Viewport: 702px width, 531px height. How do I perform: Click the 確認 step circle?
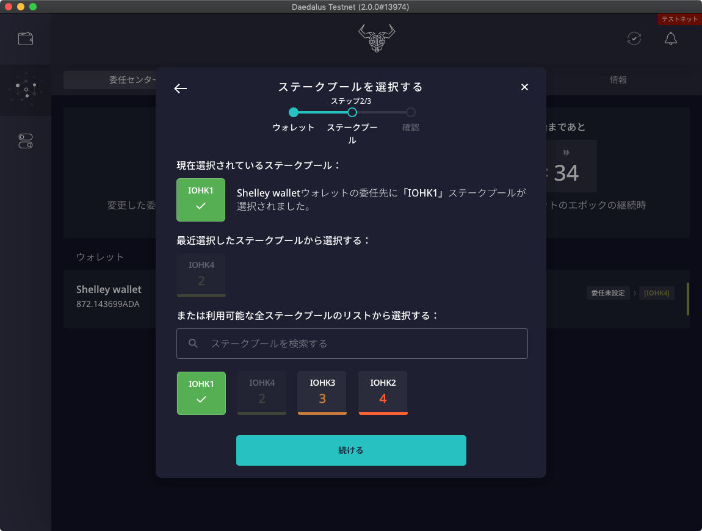pyautogui.click(x=411, y=112)
